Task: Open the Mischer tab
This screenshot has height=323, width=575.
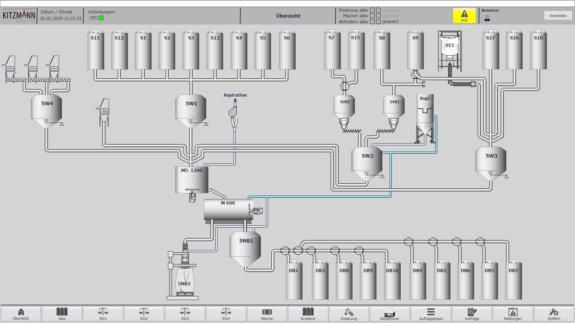Action: (x=267, y=314)
